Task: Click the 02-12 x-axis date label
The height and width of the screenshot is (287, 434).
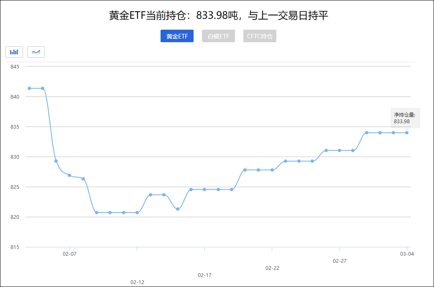Action: 137,282
